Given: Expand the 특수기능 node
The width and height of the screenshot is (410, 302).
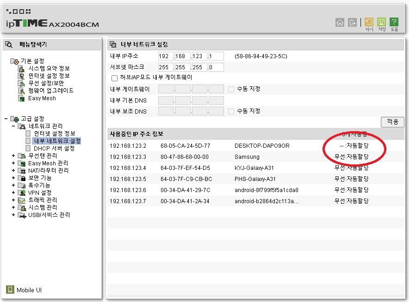Looking at the screenshot, I should pyautogui.click(x=13, y=185).
